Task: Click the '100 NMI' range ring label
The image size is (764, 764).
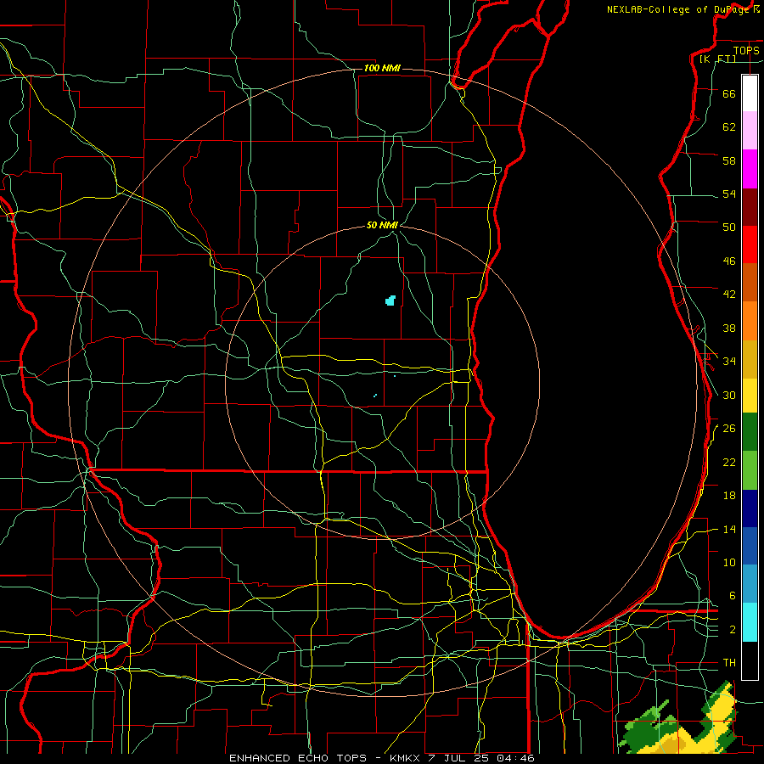Action: [x=382, y=68]
